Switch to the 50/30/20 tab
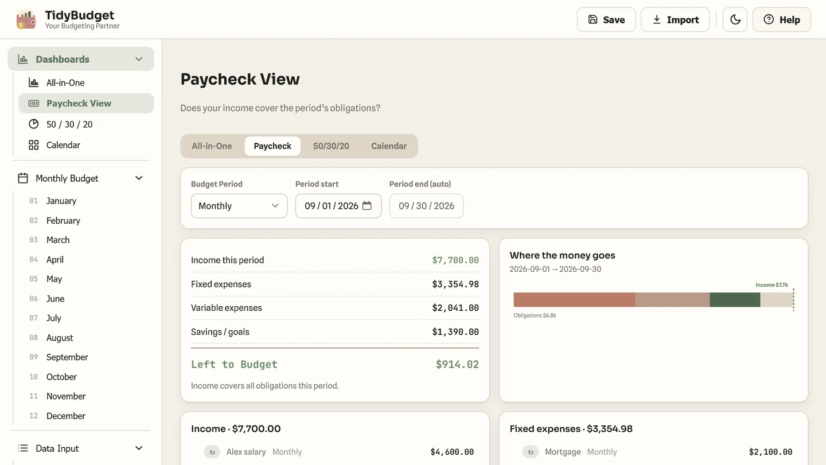 coord(331,146)
